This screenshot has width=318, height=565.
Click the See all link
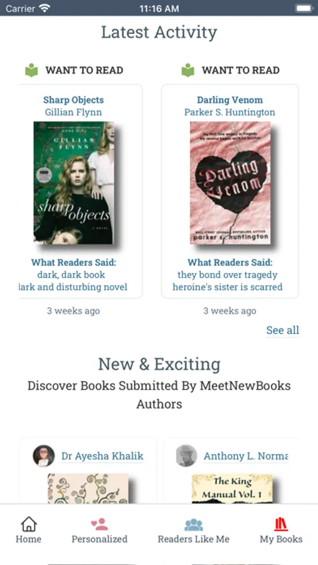tap(283, 330)
